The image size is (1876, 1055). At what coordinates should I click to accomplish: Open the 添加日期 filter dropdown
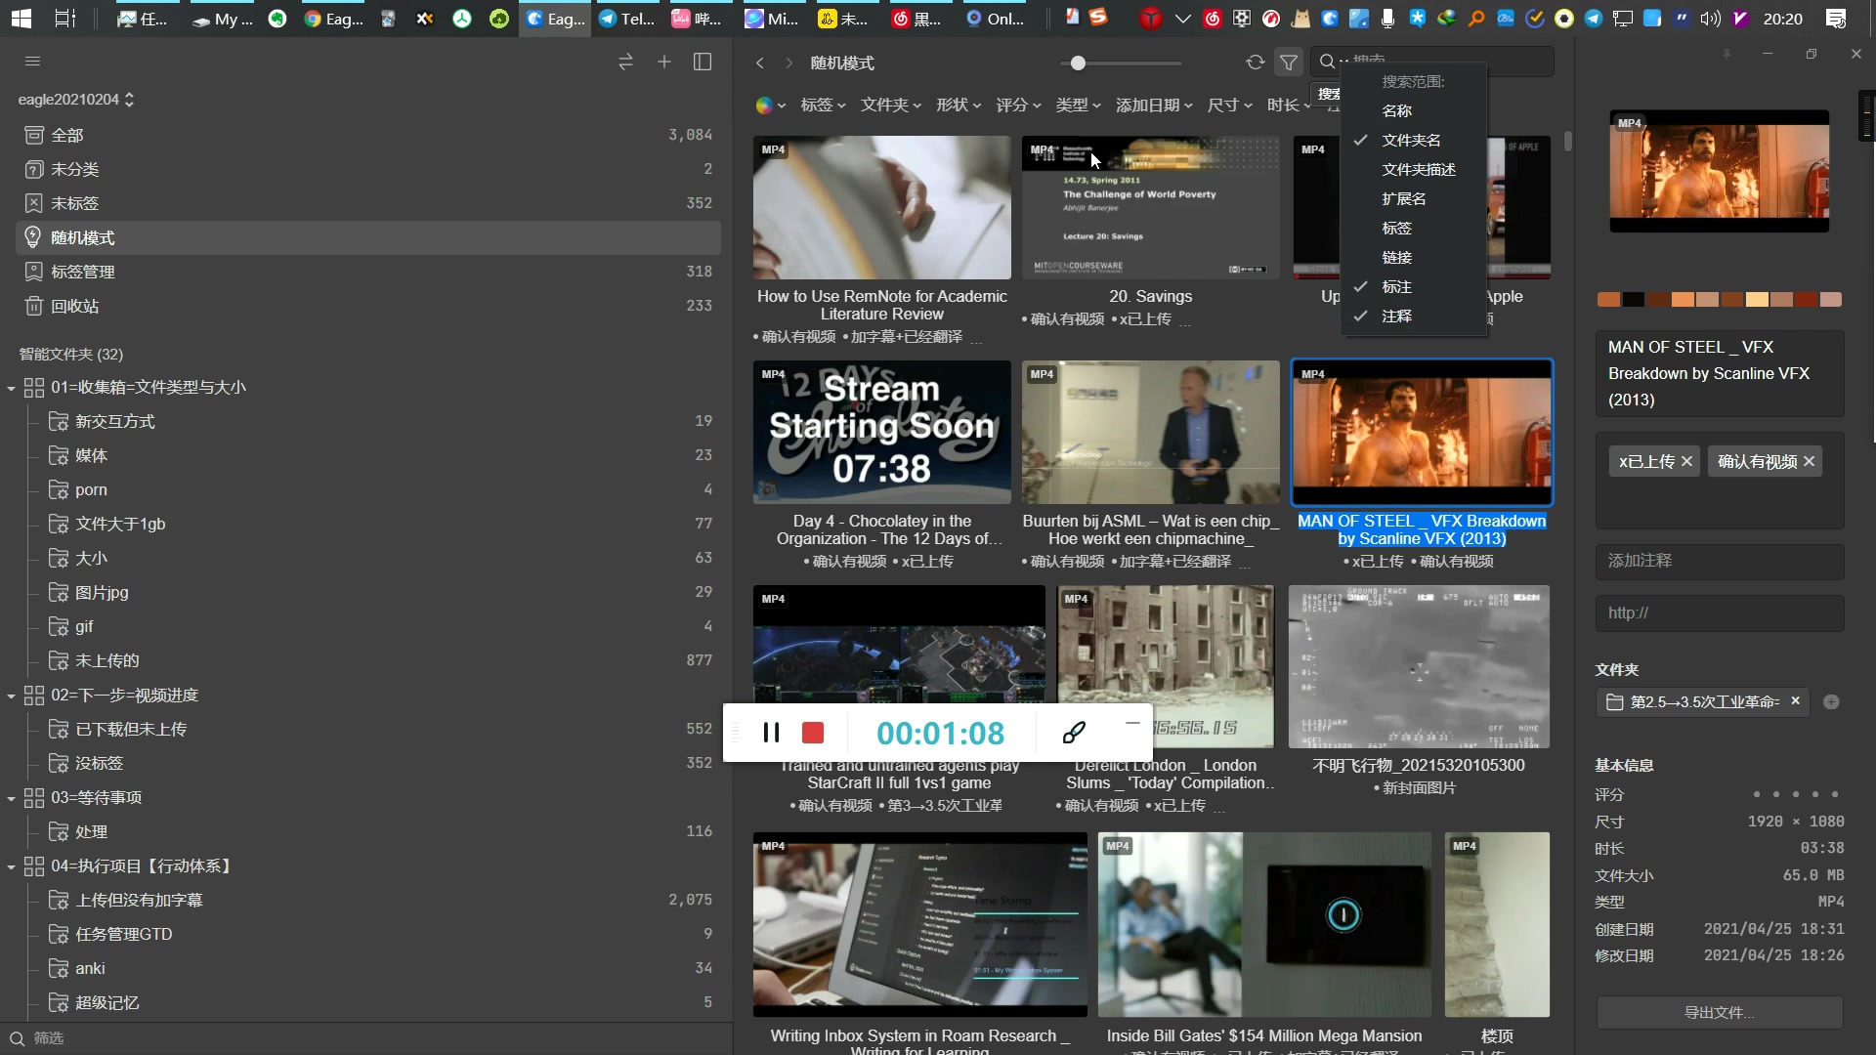coord(1155,105)
